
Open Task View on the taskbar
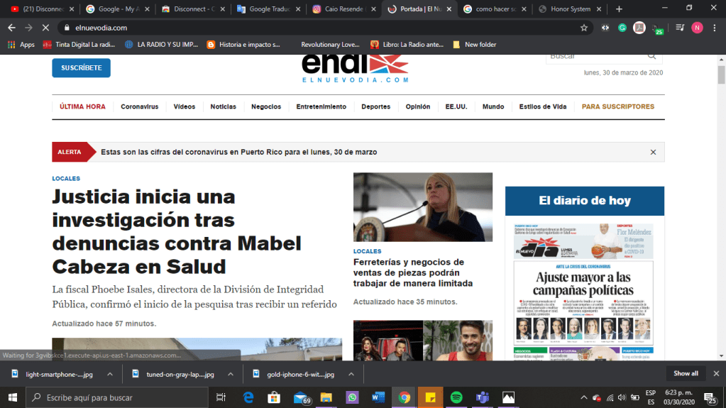(x=221, y=397)
